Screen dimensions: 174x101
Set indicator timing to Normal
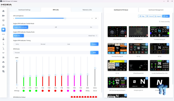43,44
